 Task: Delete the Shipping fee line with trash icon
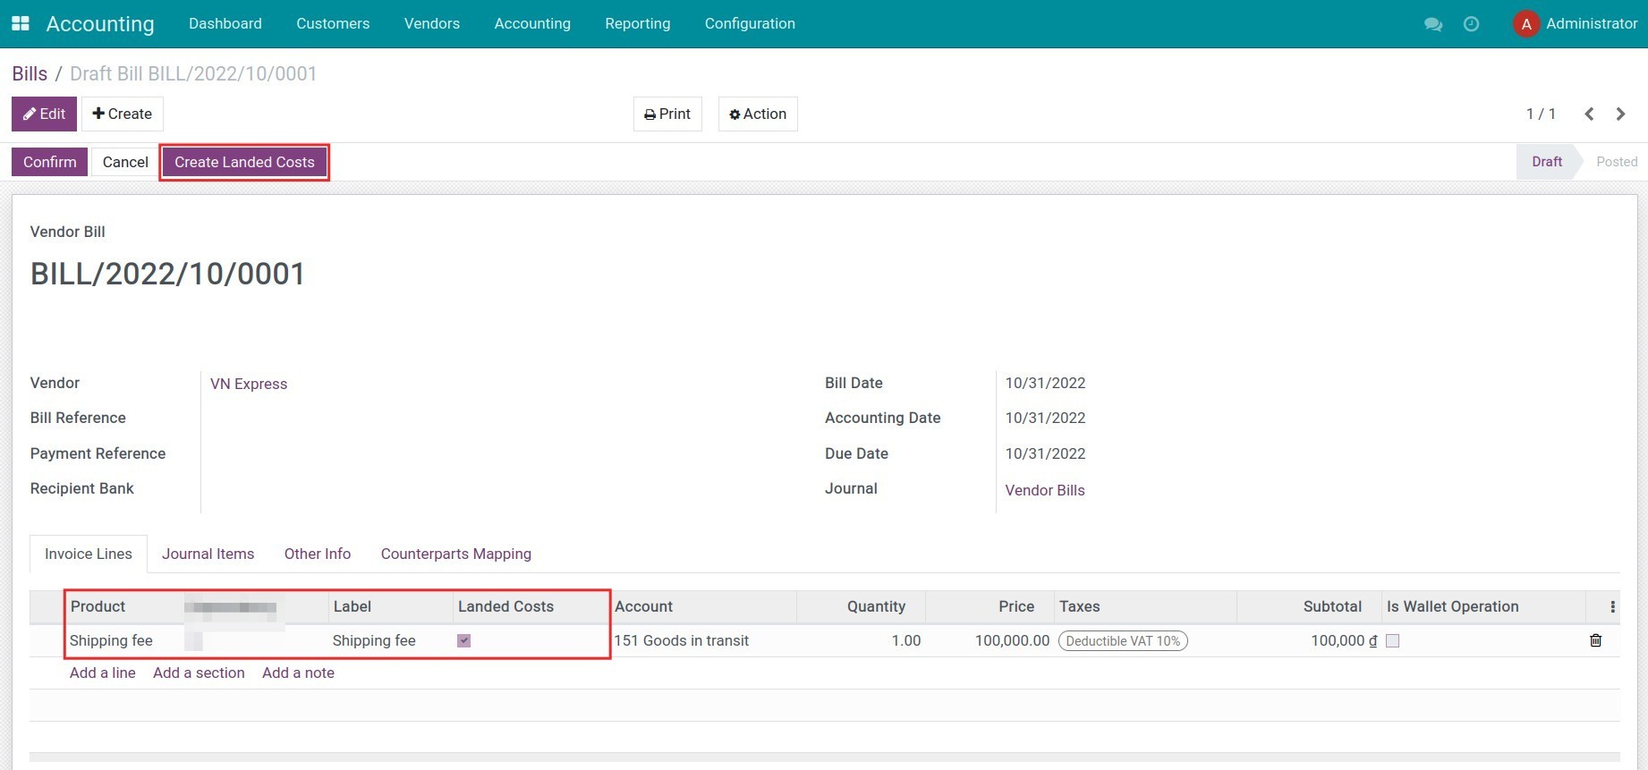tap(1595, 640)
